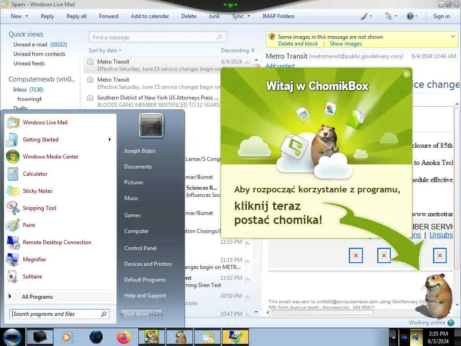Viewport: 461px width, 346px height.
Task: Open the Help question mark icon in toolbar
Action: [x=410, y=16]
